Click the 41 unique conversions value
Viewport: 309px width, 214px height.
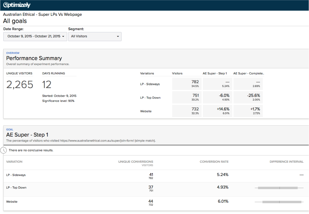(151, 175)
